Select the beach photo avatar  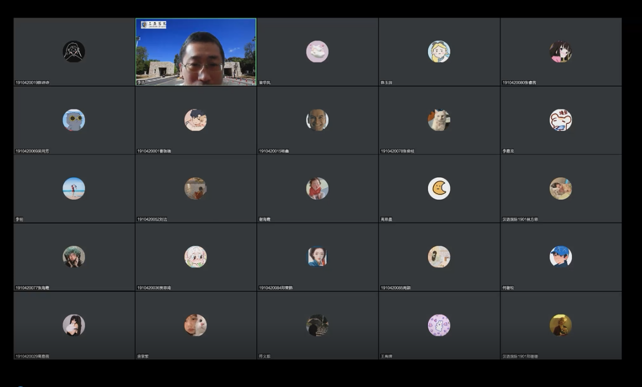pyautogui.click(x=74, y=188)
